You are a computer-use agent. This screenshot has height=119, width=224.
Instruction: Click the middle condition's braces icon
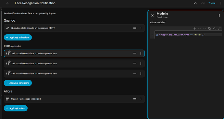pos(8,63)
